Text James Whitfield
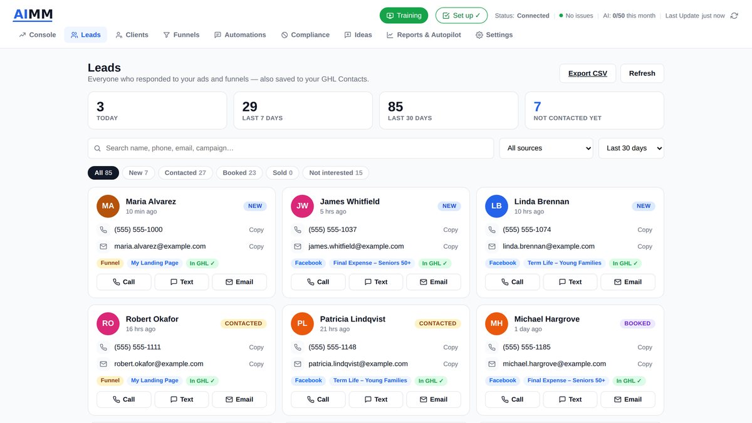 [x=376, y=282]
